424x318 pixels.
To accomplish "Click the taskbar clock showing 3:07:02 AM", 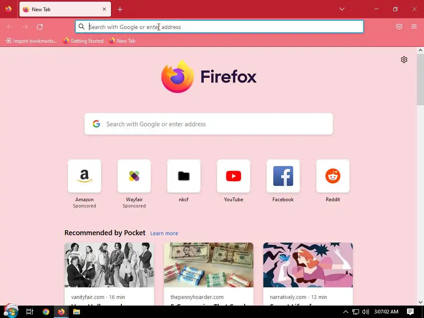I will [386, 312].
